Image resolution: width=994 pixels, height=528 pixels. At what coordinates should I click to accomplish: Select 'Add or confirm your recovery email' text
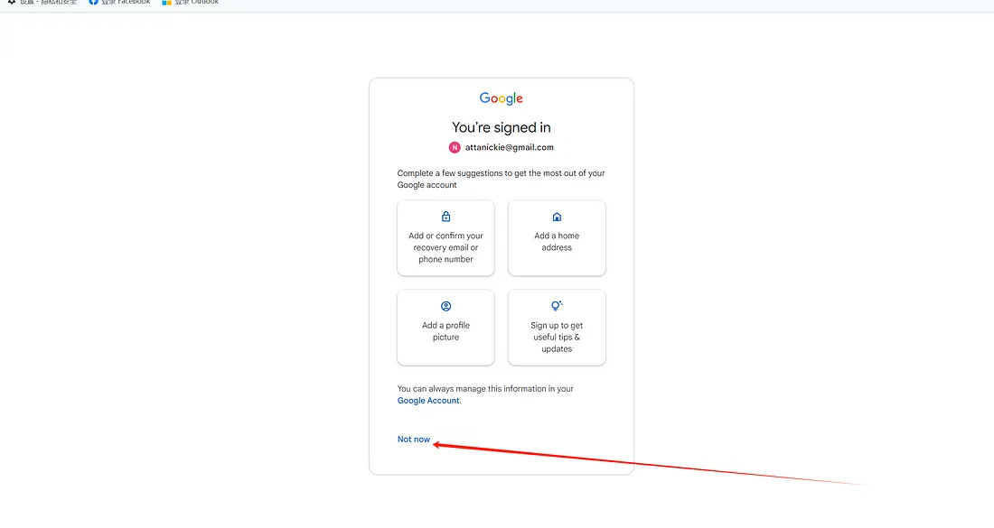click(445, 247)
